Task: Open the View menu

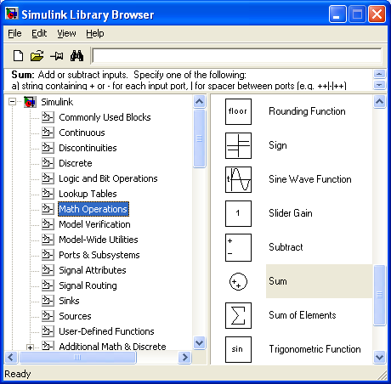Action: point(66,33)
